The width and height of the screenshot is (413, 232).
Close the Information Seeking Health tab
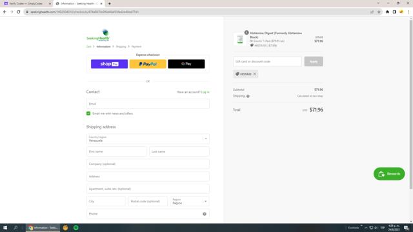pyautogui.click(x=101, y=4)
